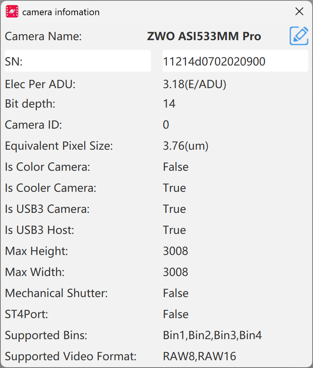The image size is (313, 368).
Task: Click the serial number 11214d0702020900 field
Action: tap(236, 61)
